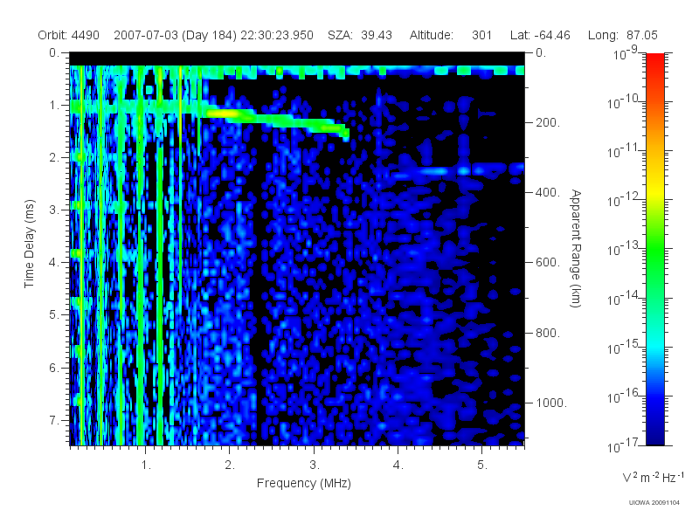Click the 0. tick on the apparent range axis
699x524 pixels.
coord(541,53)
